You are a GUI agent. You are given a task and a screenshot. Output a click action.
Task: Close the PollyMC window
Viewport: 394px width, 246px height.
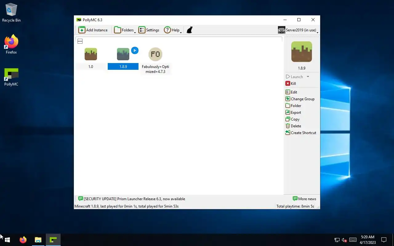[x=313, y=20]
